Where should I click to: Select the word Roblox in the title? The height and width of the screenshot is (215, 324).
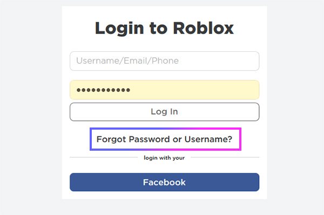[x=204, y=28]
